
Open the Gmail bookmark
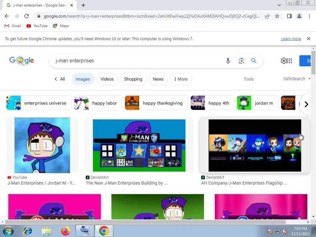coord(13,26)
